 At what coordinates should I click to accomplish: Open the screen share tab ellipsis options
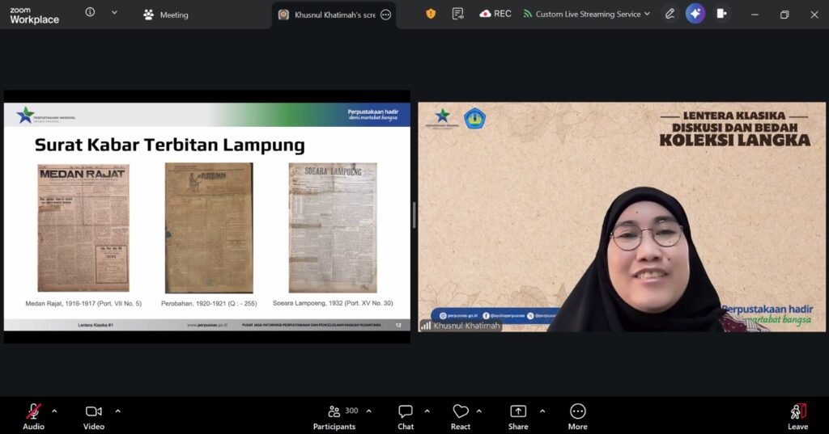coord(385,15)
